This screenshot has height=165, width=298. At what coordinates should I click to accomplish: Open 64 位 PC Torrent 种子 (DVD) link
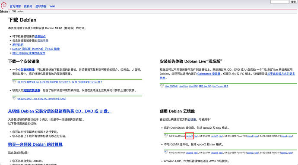tap(52, 99)
